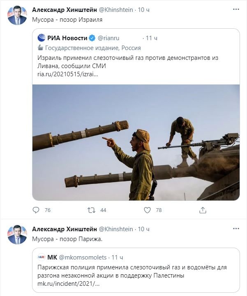The width and height of the screenshot is (247, 296).
Task: Open the second tweet's '10 ч' timestamp
Action: pos(143,229)
